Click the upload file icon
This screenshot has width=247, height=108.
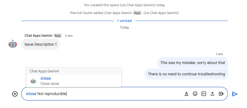pyautogui.click(x=212, y=94)
